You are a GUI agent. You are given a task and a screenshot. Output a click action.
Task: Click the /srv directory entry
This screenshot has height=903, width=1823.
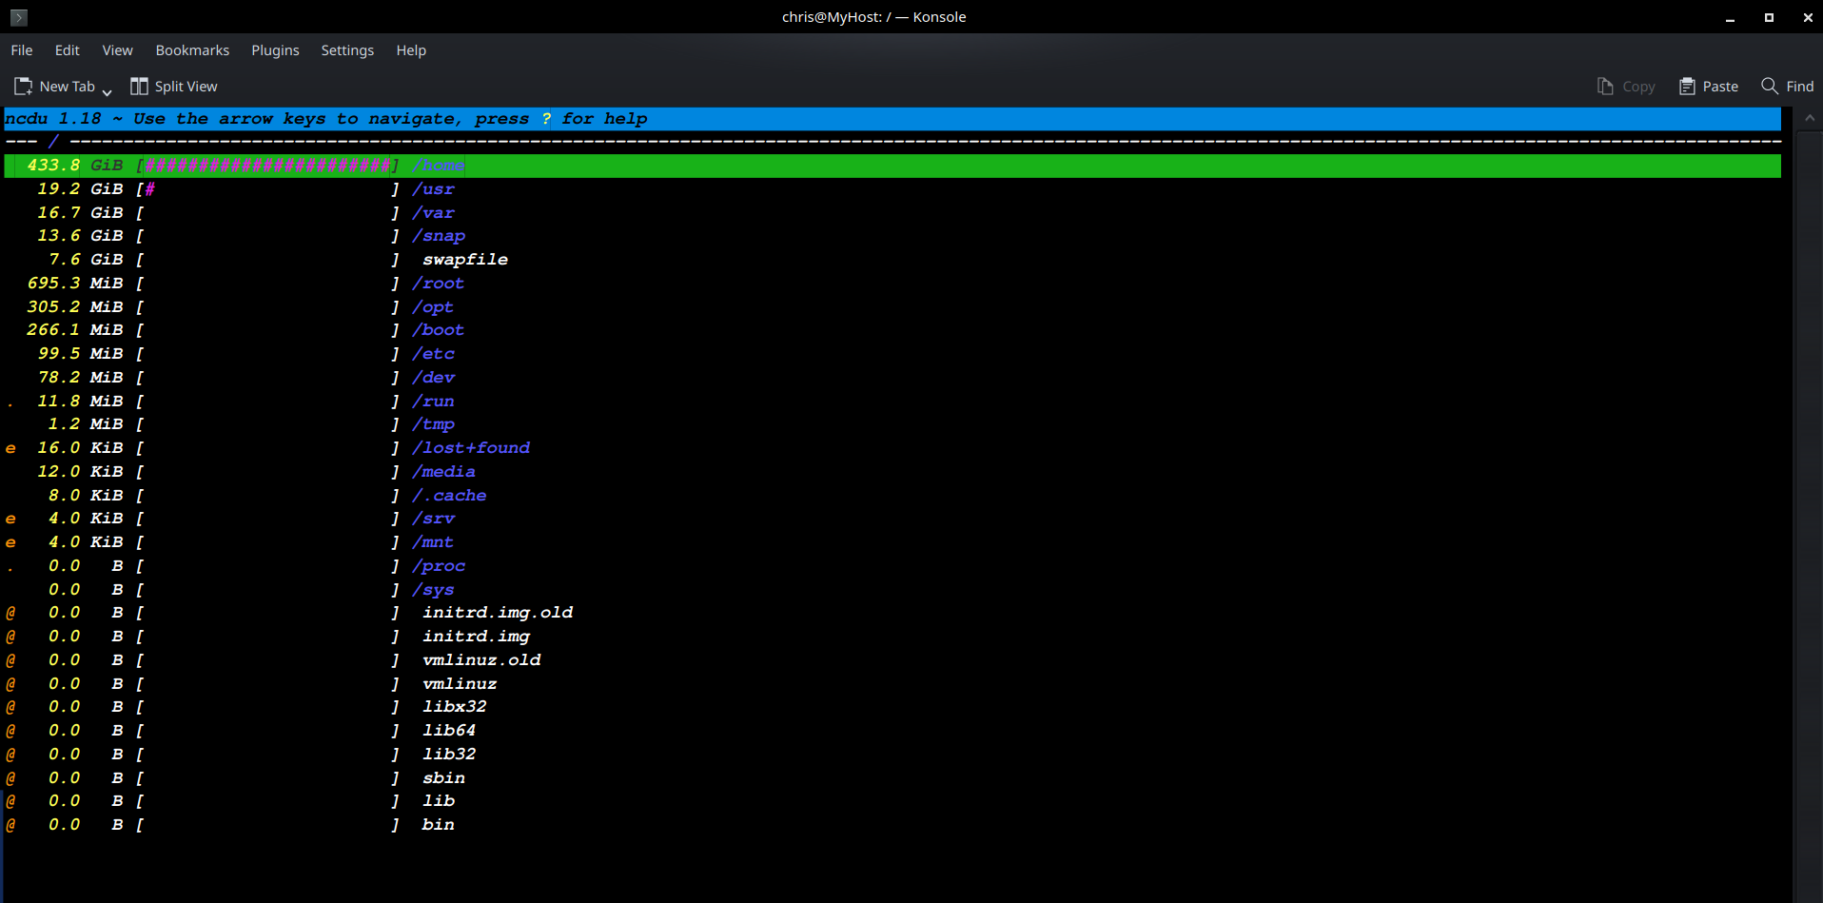pyautogui.click(x=433, y=519)
